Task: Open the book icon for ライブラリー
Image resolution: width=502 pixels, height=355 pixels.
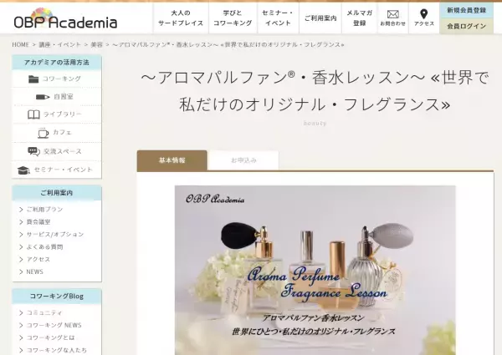Action: coord(33,114)
